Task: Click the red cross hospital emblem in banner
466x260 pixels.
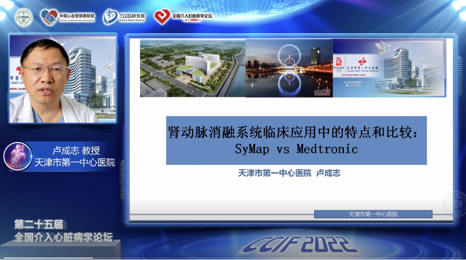Action: click(362, 63)
